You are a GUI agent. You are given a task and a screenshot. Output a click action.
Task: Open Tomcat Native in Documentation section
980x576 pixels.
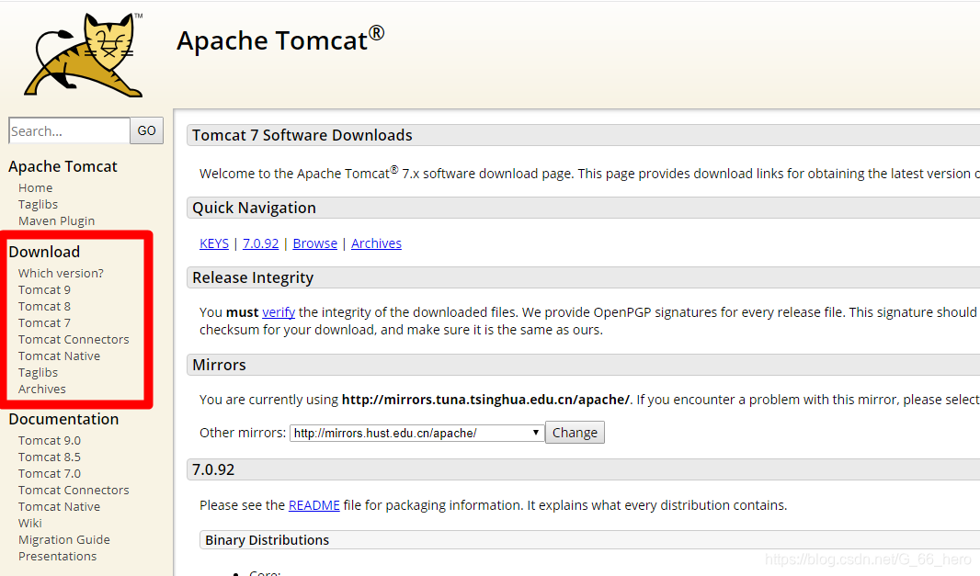point(60,507)
